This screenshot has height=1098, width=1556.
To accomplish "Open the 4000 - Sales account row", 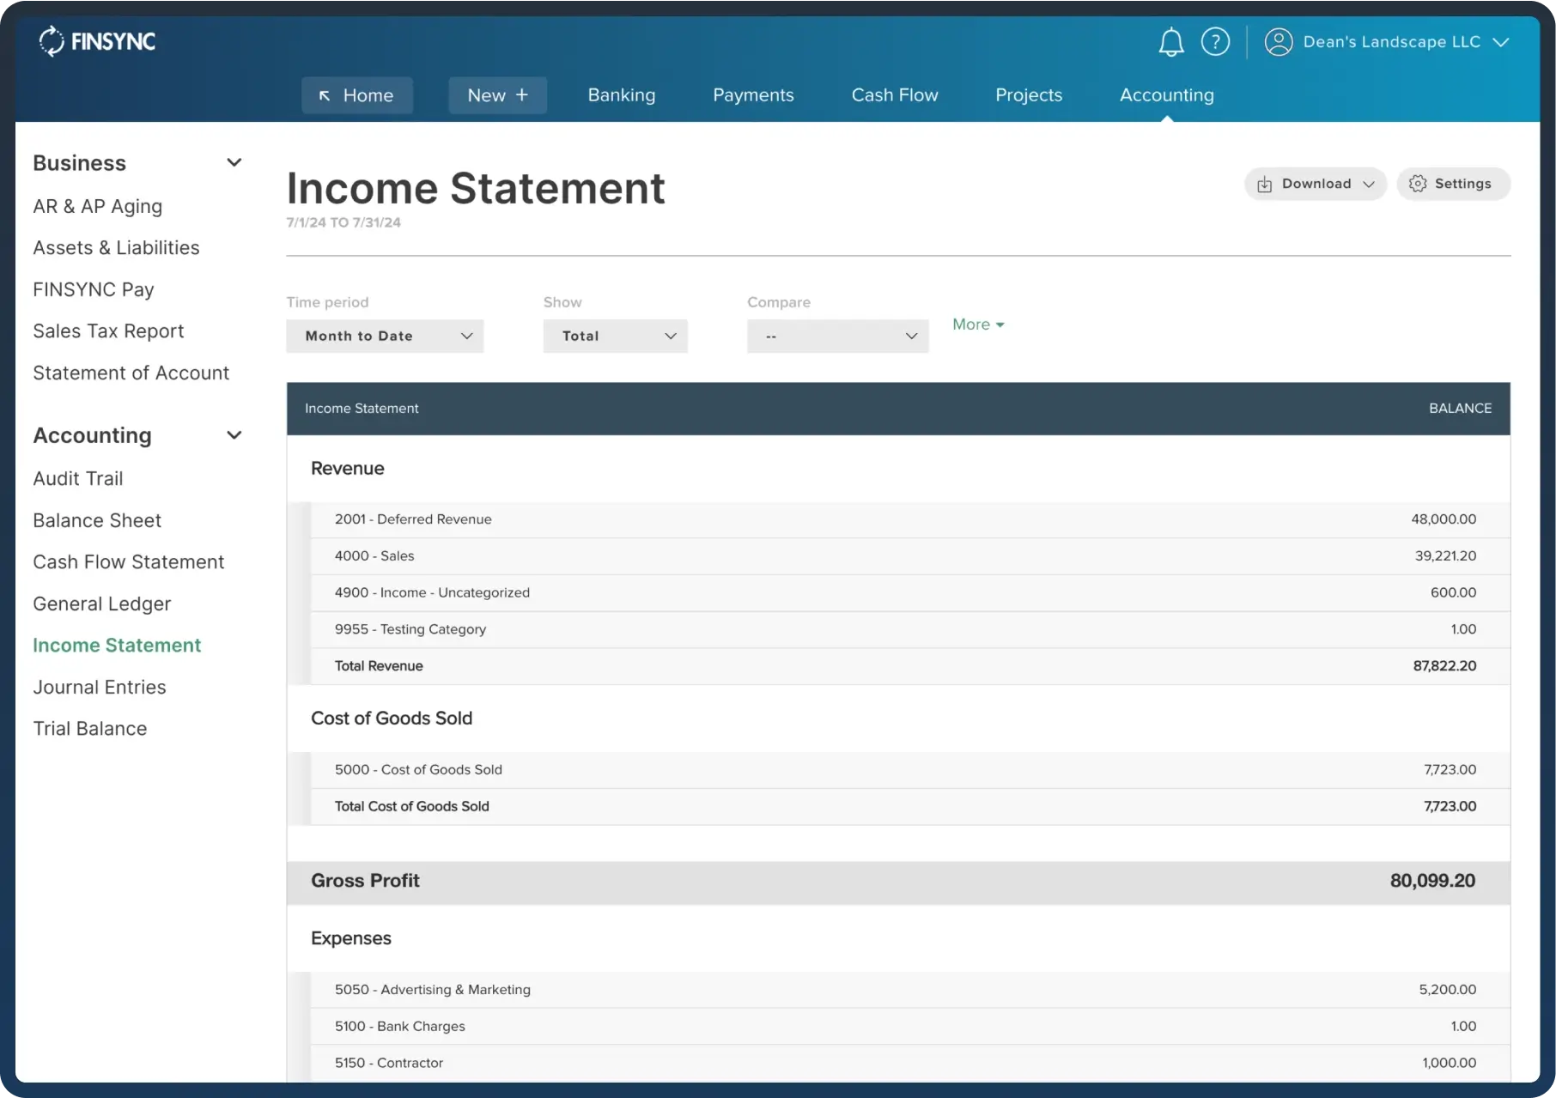I will point(374,556).
